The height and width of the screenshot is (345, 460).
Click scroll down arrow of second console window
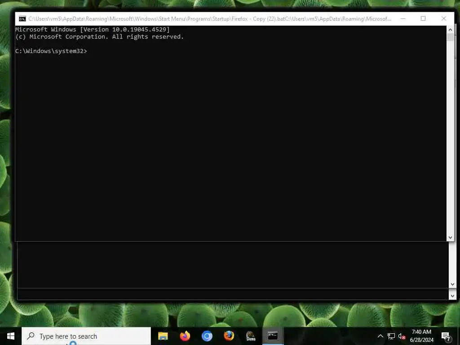tap(452, 284)
